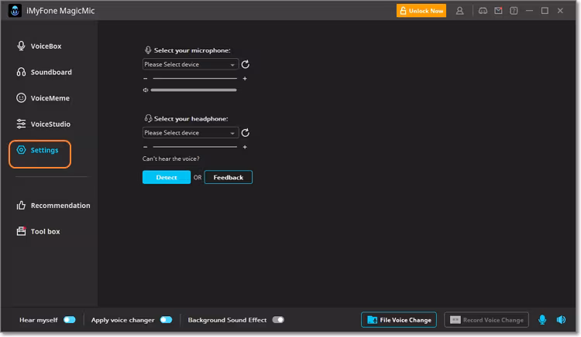The width and height of the screenshot is (581, 337).
Task: Click the Record Voice Change button
Action: pyautogui.click(x=486, y=320)
